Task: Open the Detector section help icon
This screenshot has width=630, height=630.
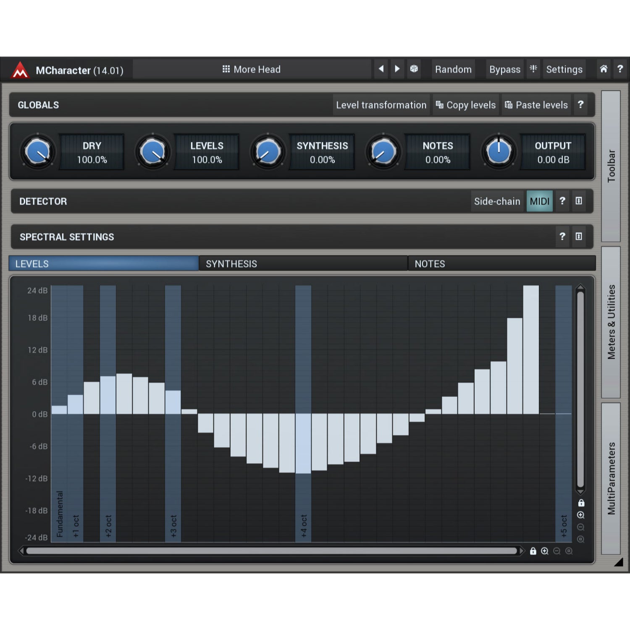Action: [x=562, y=201]
